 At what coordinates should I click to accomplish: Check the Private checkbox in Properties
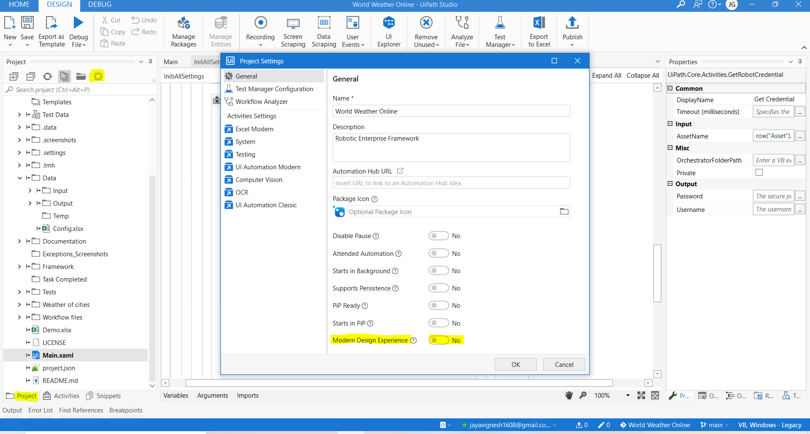pos(759,172)
